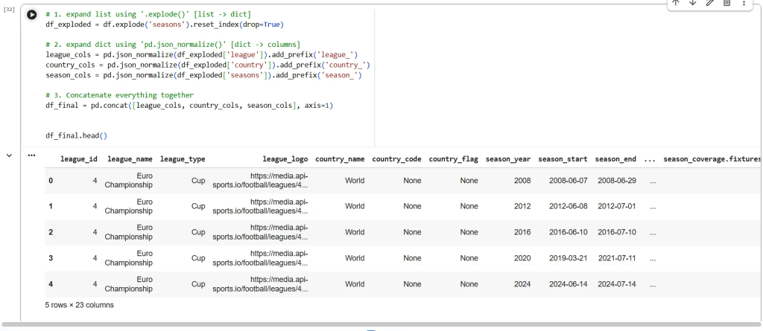Click the pencil edit icon
This screenshot has height=331, width=763.
pyautogui.click(x=709, y=3)
